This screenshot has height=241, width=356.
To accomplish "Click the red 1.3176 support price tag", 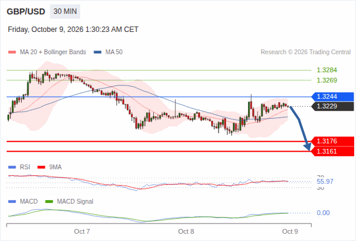I will click(332, 141).
